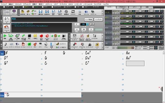The width and height of the screenshot is (165, 103).
Task: Click the chorus count 3 button
Action: click(91, 29)
